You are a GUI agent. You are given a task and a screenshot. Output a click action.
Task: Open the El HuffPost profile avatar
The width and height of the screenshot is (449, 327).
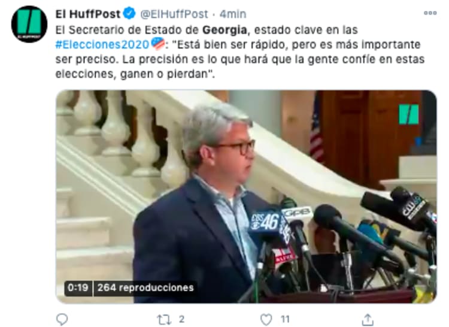pos(29,24)
